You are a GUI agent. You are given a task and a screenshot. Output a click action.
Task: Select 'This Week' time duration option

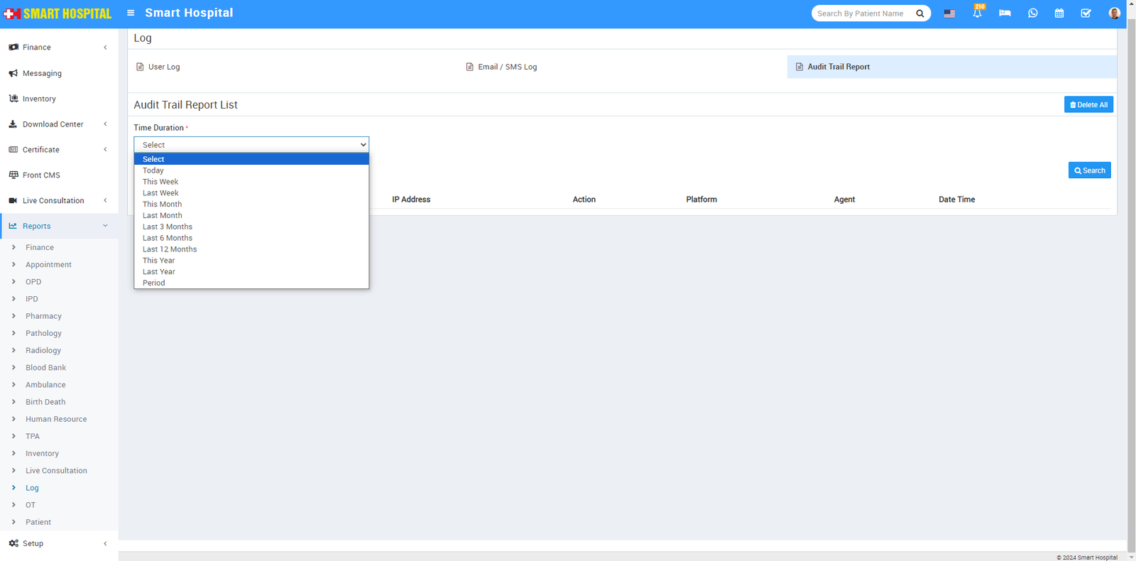pyautogui.click(x=160, y=182)
